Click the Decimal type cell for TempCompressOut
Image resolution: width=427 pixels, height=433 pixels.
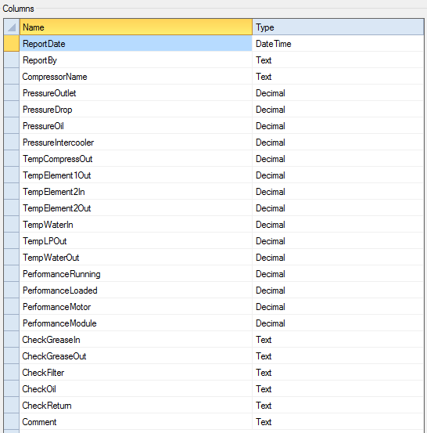[x=338, y=158]
